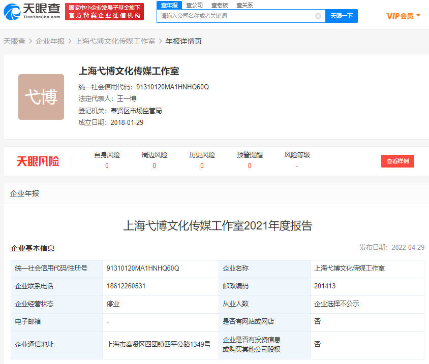
Task: Expand the VIP会员 dropdown menu
Action: [404, 16]
